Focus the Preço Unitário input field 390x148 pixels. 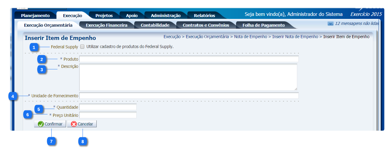(x=108, y=115)
